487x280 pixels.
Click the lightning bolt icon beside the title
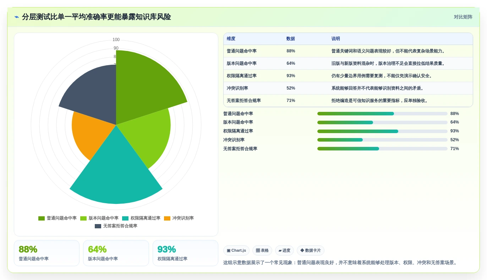click(17, 17)
